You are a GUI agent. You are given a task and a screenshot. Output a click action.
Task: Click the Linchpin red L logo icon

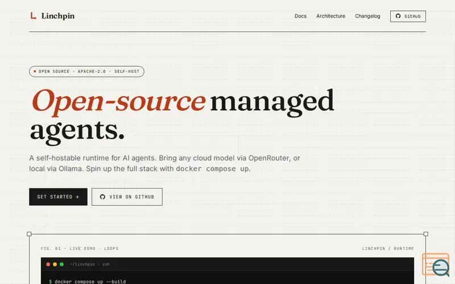34,16
